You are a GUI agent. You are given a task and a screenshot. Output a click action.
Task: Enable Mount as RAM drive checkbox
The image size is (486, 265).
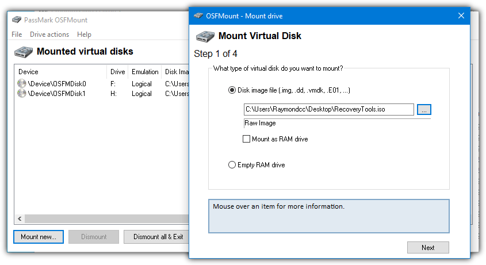pyautogui.click(x=246, y=139)
